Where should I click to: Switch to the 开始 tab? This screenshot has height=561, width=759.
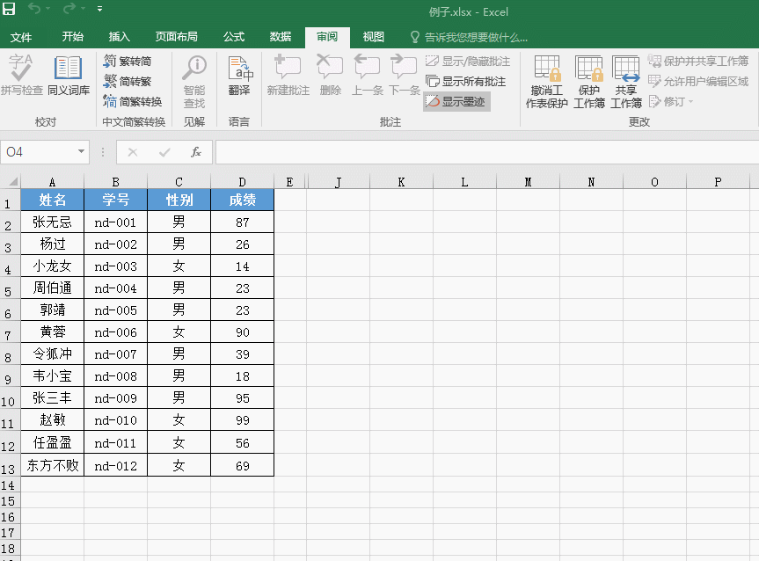(x=73, y=37)
